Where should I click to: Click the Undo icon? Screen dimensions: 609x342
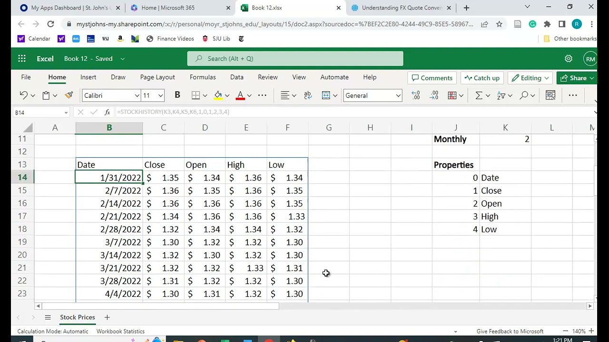coord(23,95)
